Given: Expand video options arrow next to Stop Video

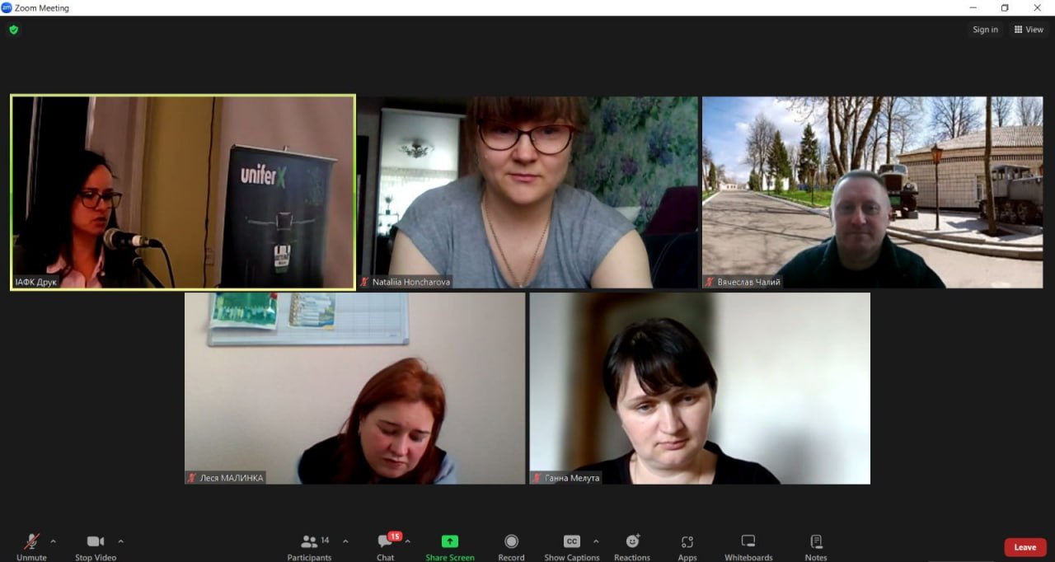Looking at the screenshot, I should (121, 541).
